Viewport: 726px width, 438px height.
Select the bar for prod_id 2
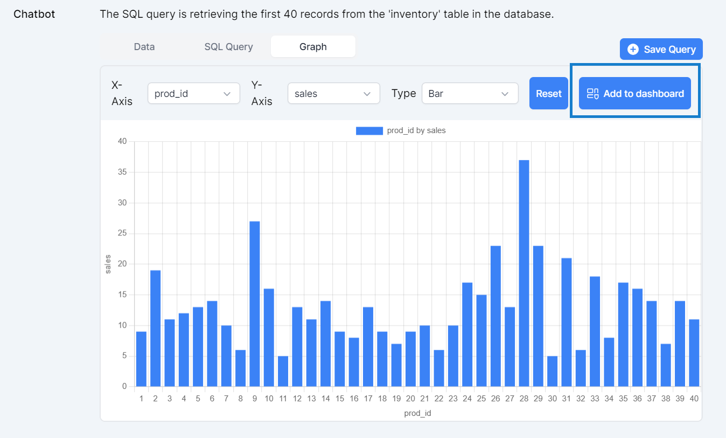click(x=156, y=328)
